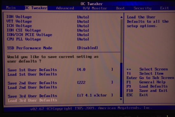
Task: Change the SSD Performance Mode [Disabled] value
Action: point(87,48)
